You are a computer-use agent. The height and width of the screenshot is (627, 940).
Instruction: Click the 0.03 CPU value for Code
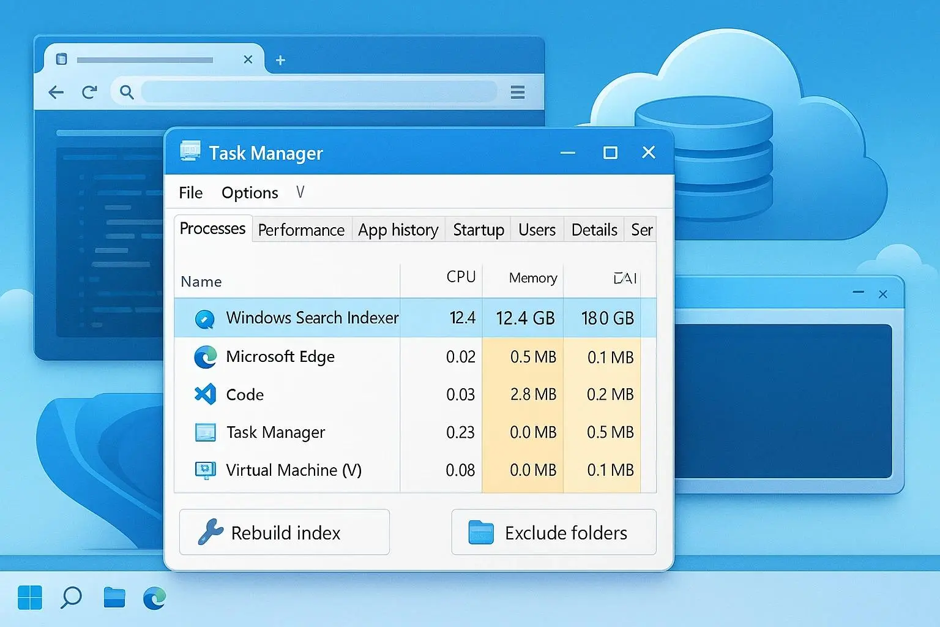point(461,394)
